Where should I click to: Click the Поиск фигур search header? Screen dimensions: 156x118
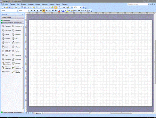pos(12,17)
